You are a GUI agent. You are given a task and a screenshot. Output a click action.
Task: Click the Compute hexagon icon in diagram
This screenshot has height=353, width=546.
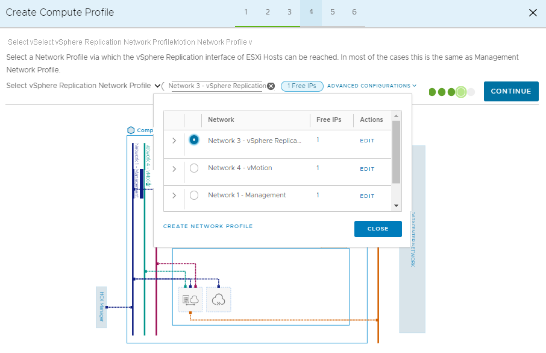tap(131, 130)
